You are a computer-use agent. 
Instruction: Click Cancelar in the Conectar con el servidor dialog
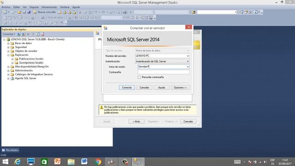pos(144,88)
